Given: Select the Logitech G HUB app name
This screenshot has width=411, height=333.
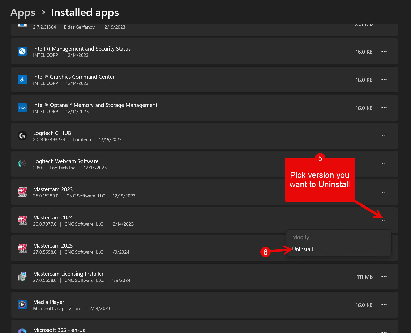Looking at the screenshot, I should point(52,133).
